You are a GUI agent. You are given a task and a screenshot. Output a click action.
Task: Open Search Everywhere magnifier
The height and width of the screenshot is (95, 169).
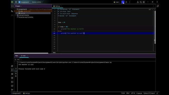click(x=141, y=2)
